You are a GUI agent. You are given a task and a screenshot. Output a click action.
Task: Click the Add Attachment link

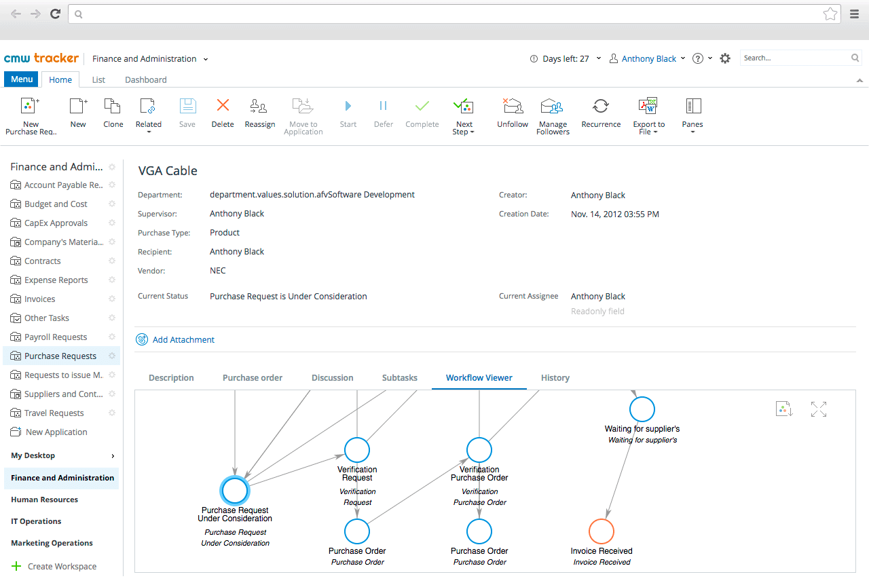[x=183, y=339]
